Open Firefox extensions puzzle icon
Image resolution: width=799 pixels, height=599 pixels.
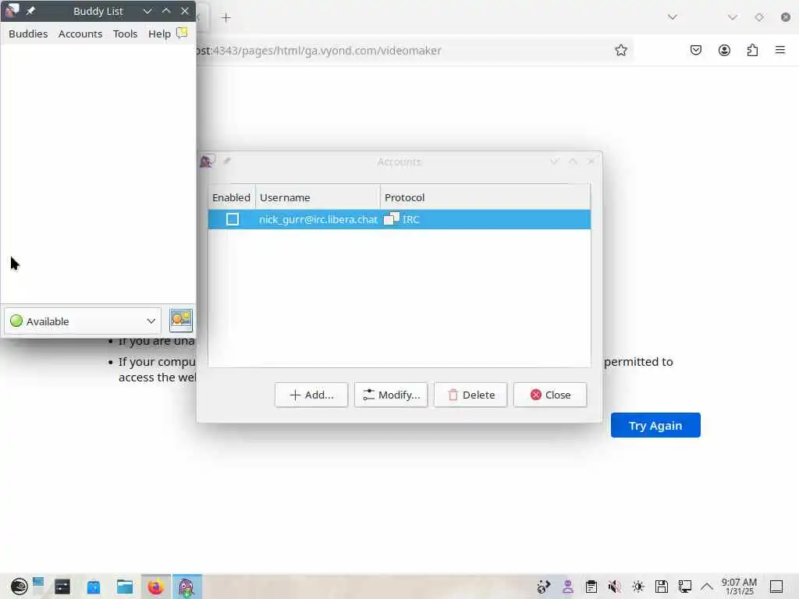752,50
